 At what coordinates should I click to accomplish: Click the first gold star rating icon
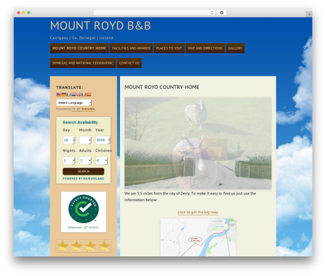coord(63,246)
